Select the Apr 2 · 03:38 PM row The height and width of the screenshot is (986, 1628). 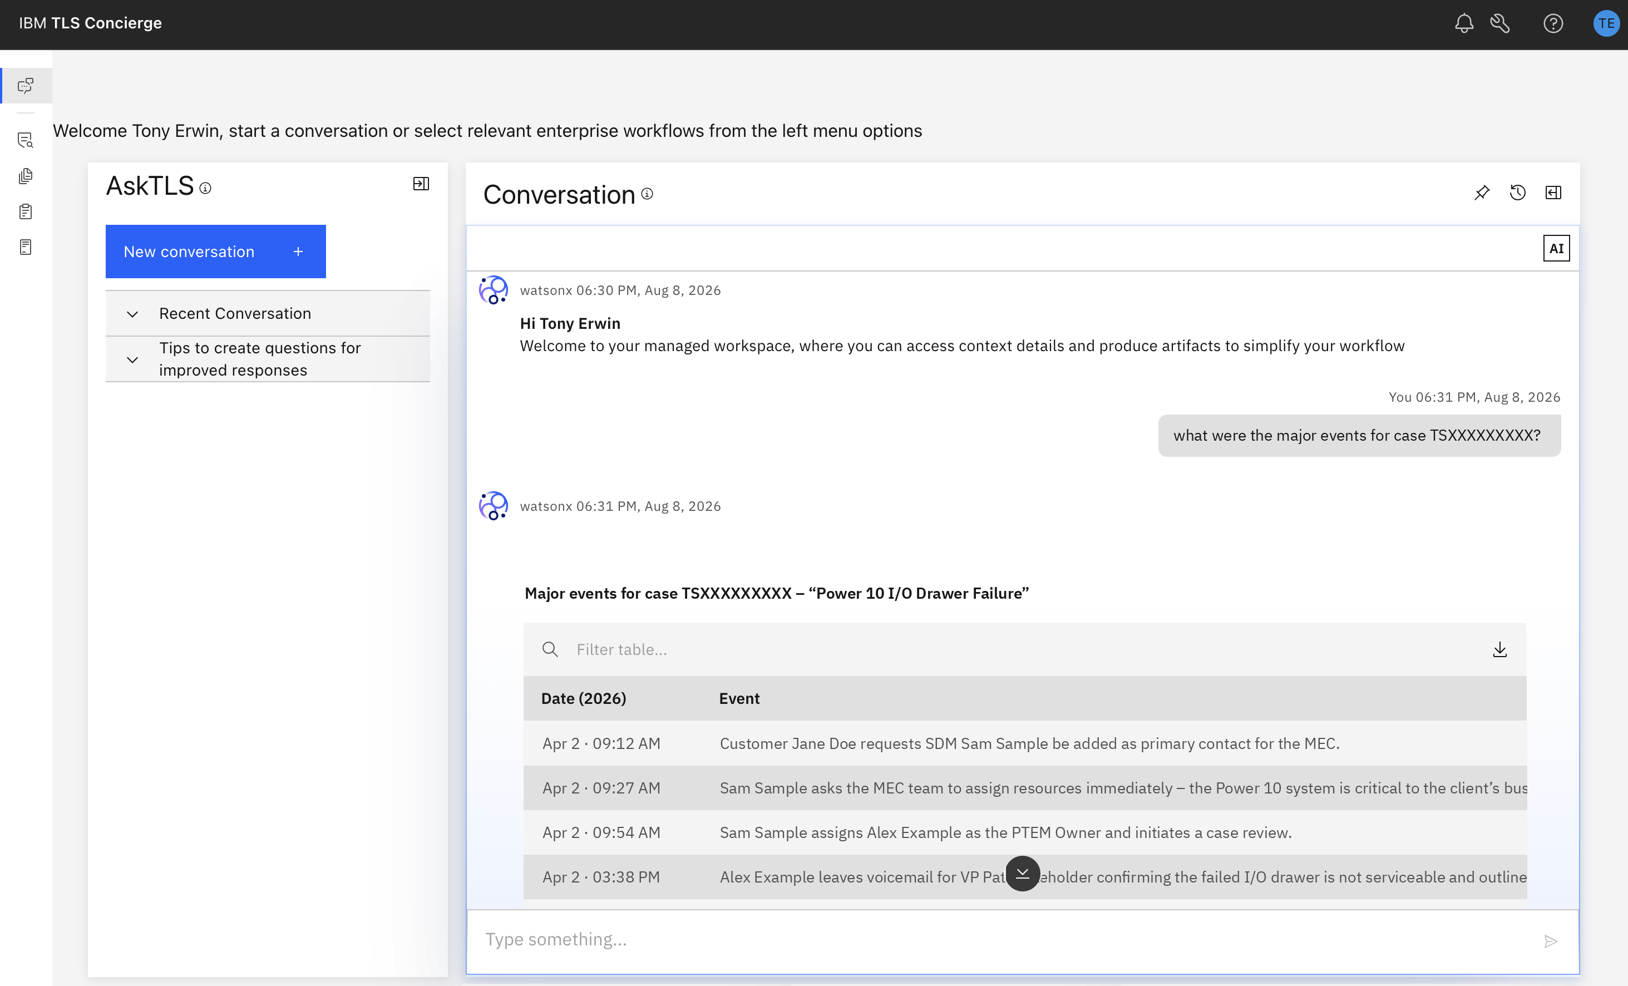tap(1025, 877)
